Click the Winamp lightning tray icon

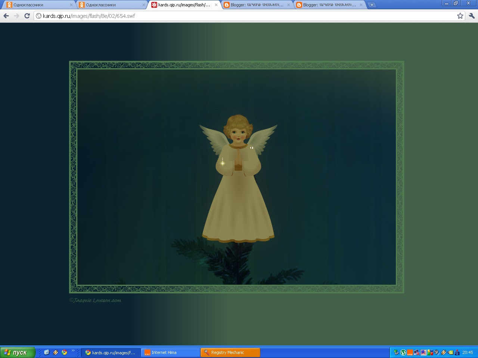coord(444,352)
